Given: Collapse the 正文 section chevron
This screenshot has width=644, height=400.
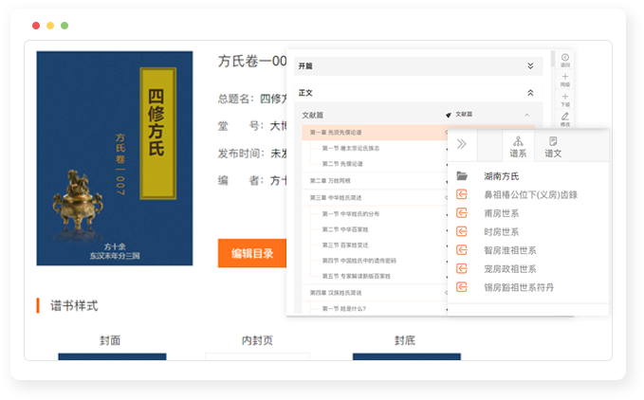Looking at the screenshot, I should click(x=530, y=93).
